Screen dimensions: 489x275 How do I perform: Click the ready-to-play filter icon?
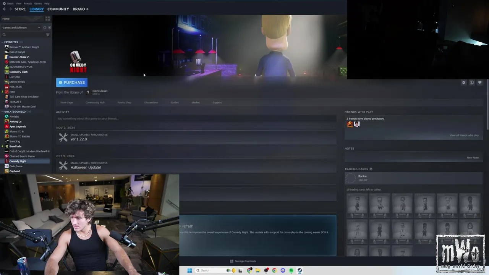(49, 27)
